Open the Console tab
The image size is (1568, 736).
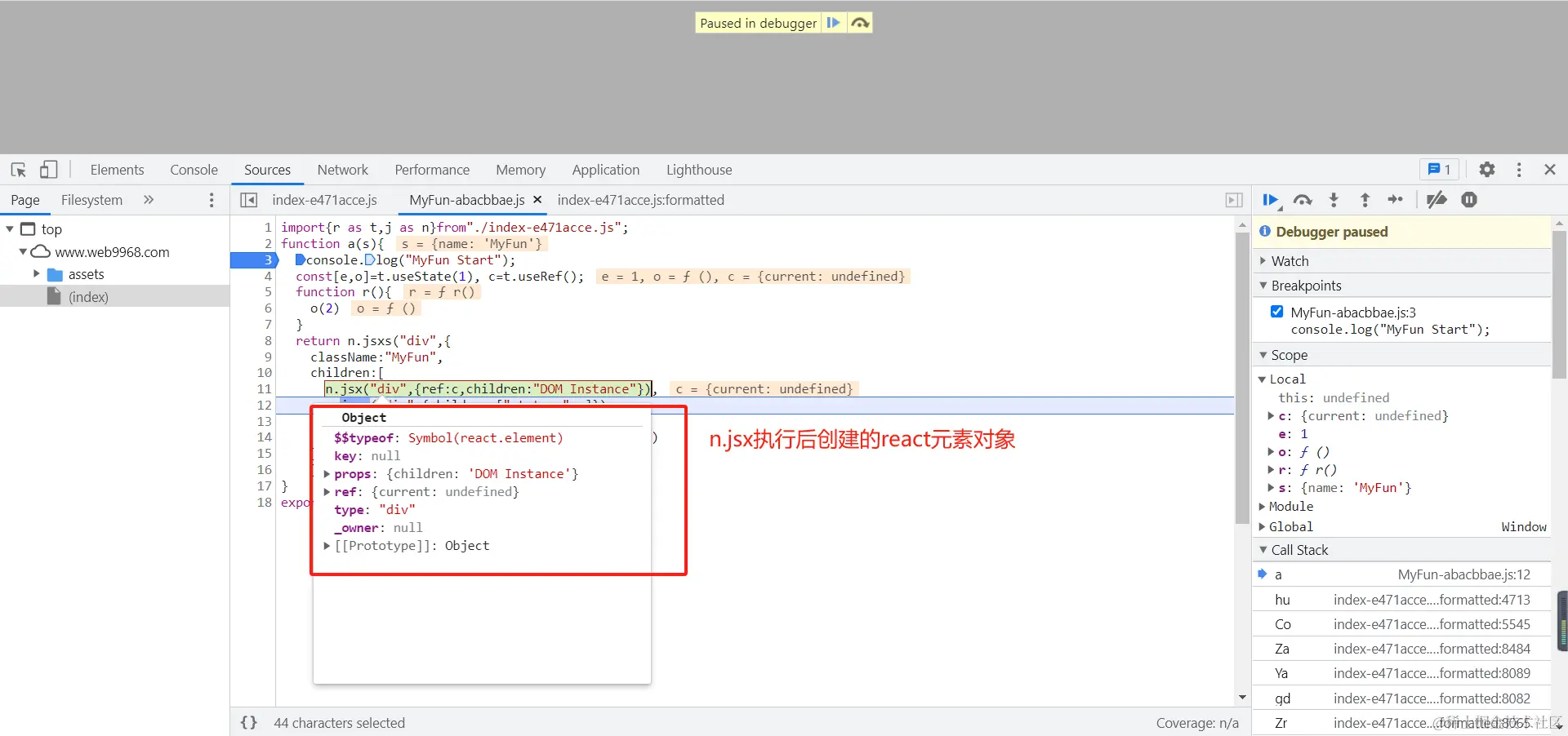click(x=194, y=170)
